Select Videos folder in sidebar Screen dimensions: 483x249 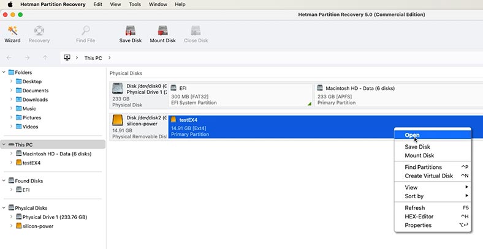point(30,127)
